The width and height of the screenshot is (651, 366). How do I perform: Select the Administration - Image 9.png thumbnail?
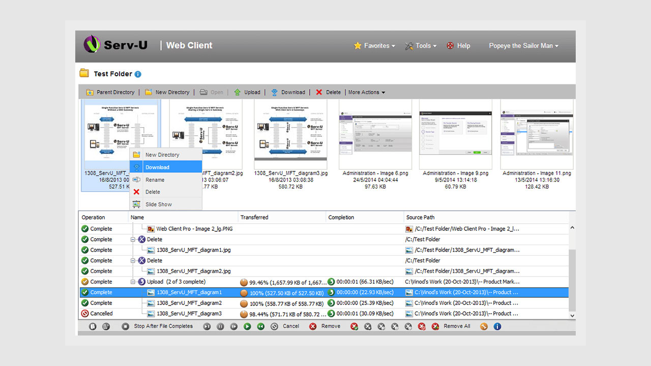point(456,145)
